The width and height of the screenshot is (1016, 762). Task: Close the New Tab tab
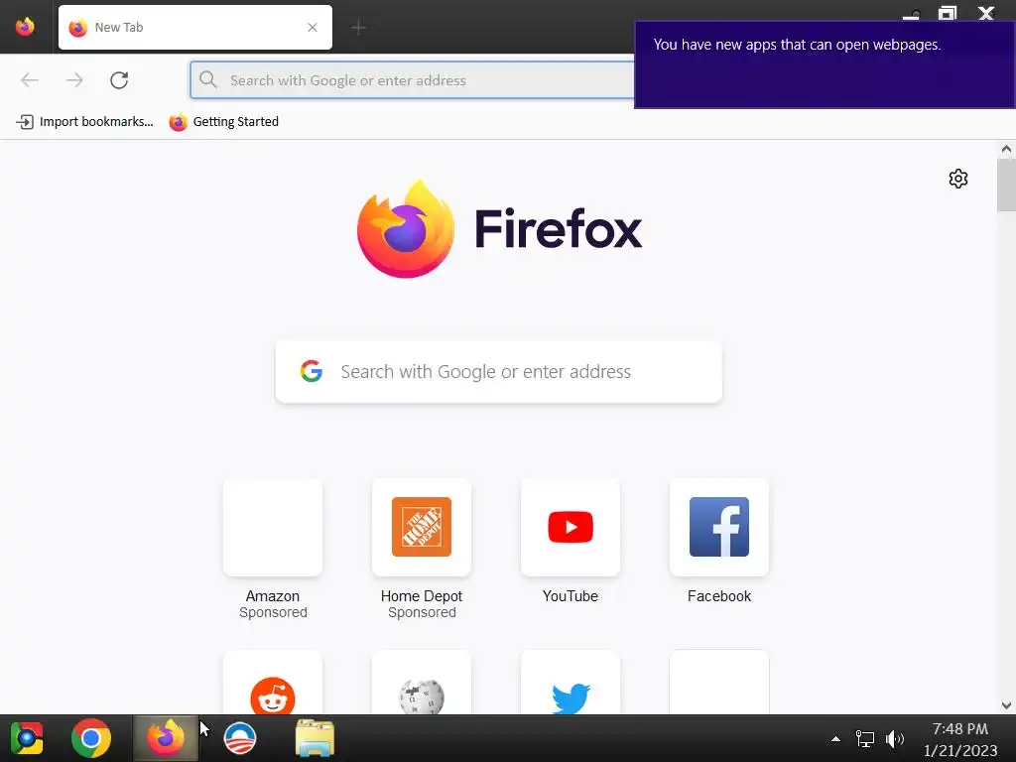tap(313, 27)
